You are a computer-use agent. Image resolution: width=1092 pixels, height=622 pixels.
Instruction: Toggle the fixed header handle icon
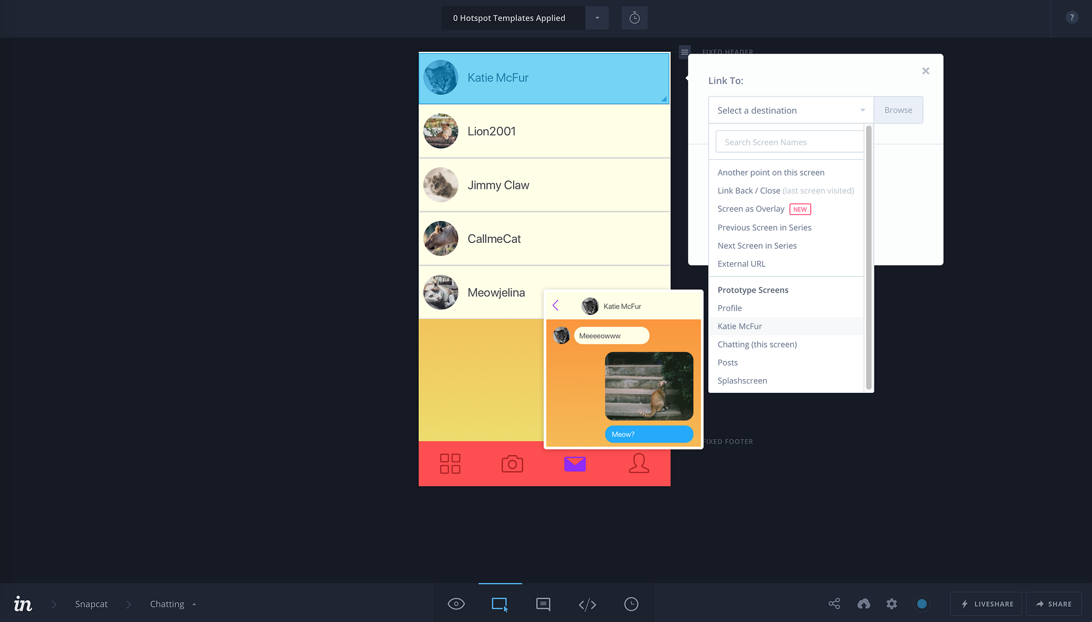click(x=685, y=52)
